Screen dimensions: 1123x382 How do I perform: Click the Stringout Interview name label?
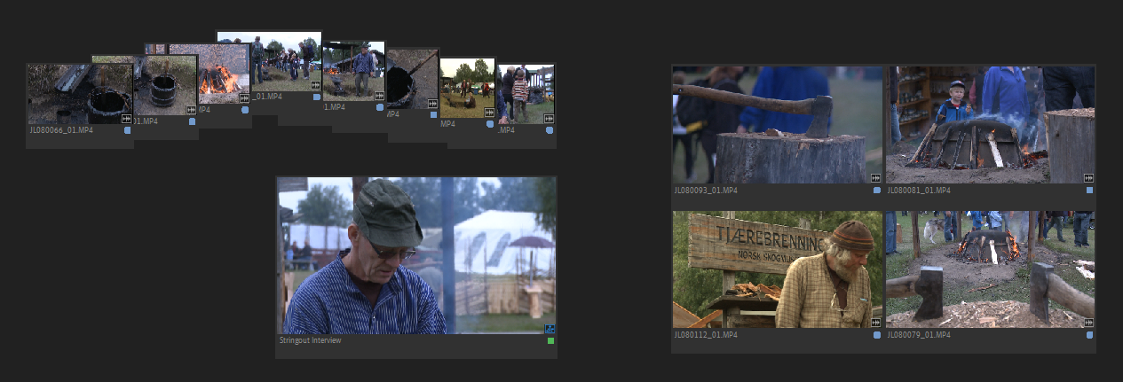click(311, 340)
